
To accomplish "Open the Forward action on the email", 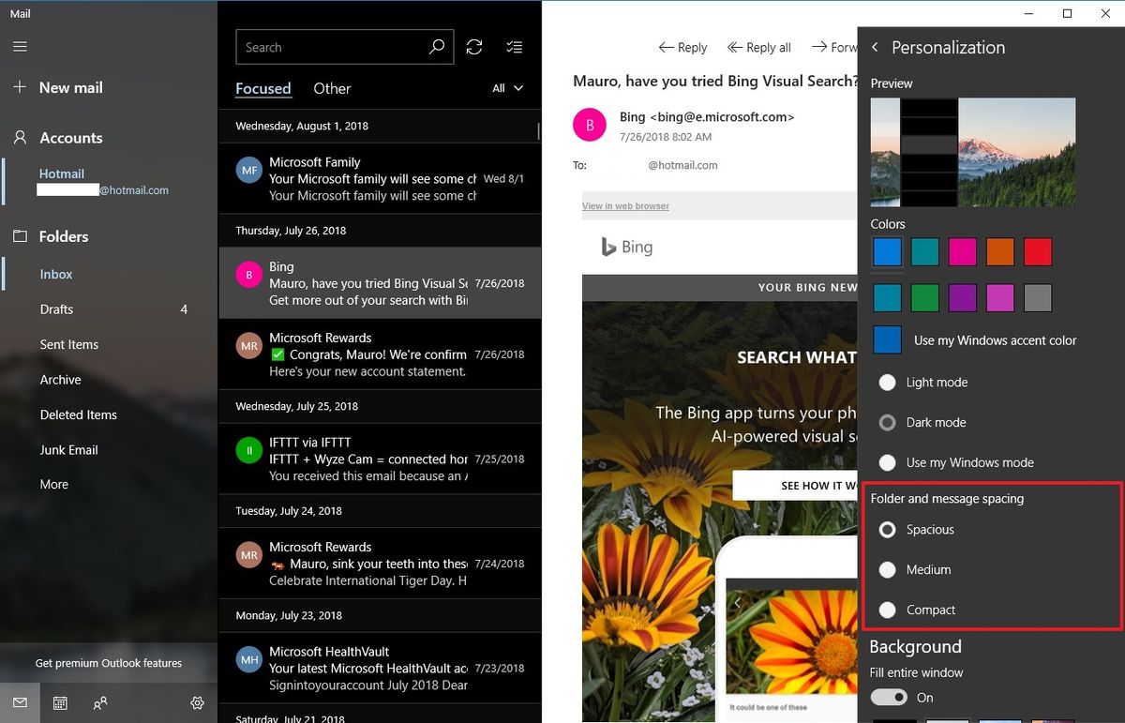I will click(842, 47).
